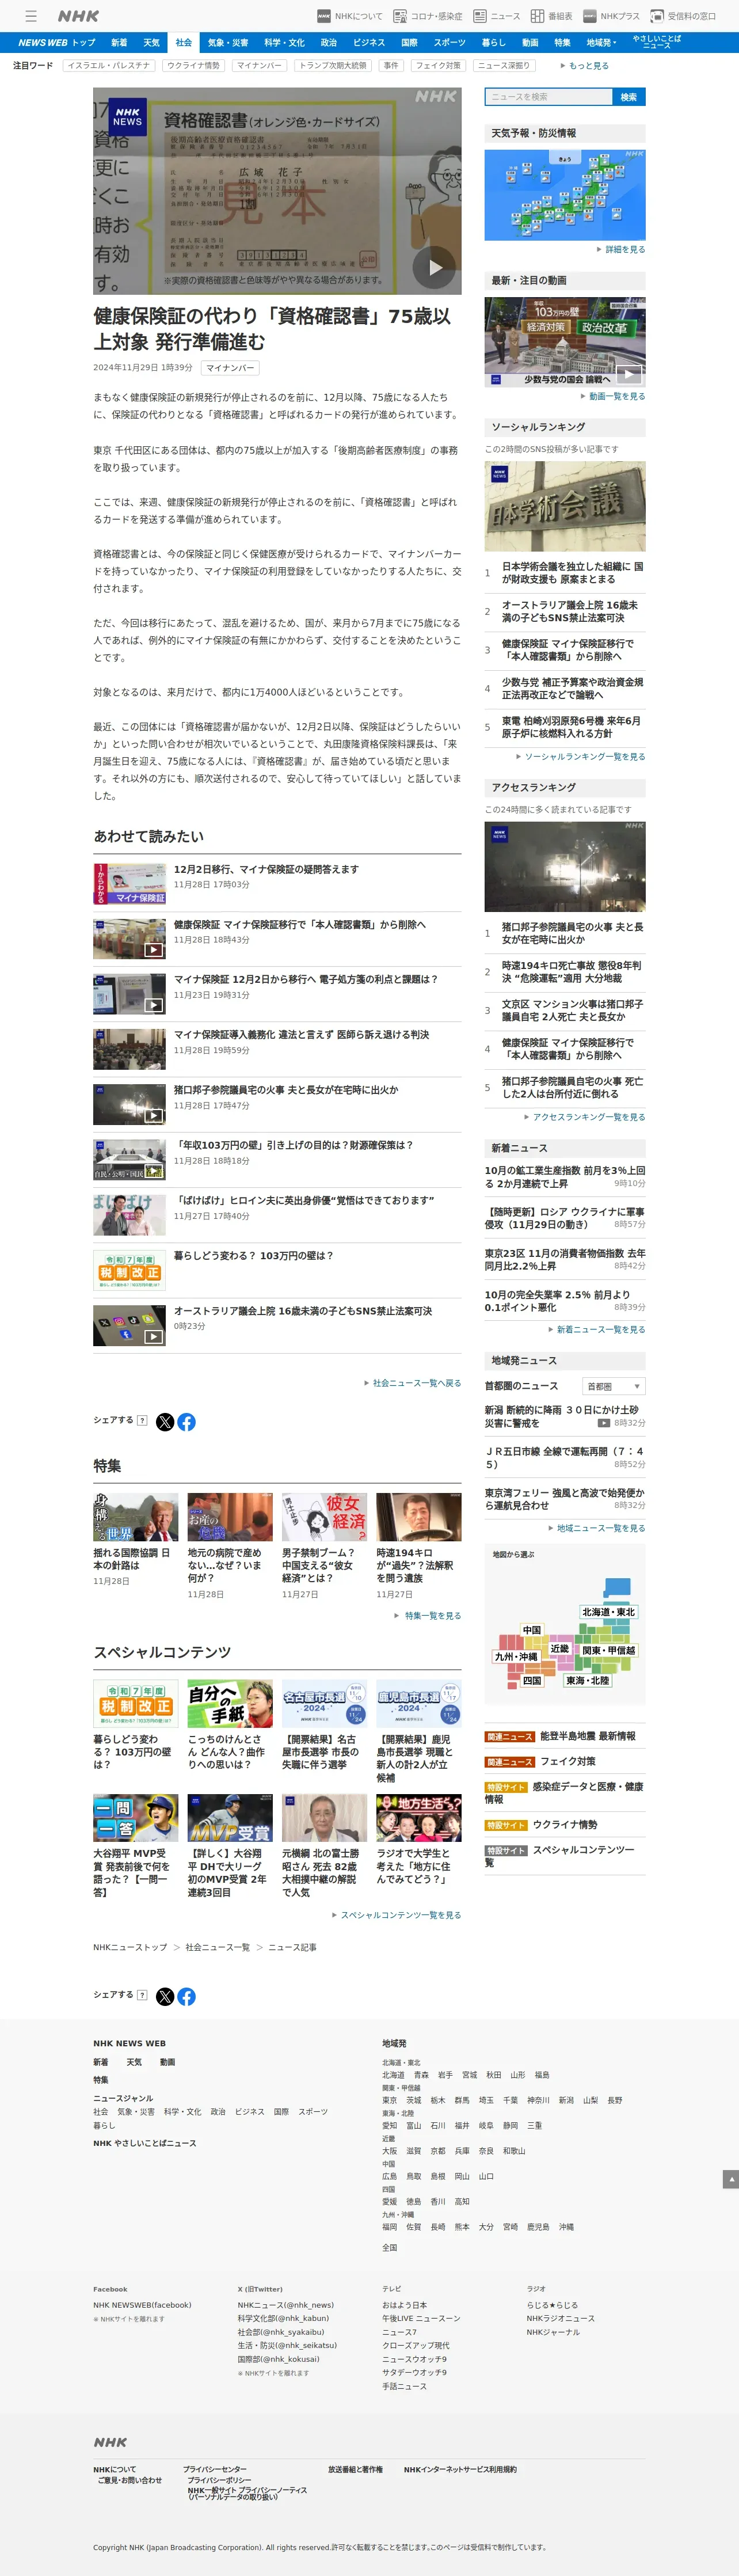Open the hamburger menu icon
Viewport: 739px width, 2576px height.
[x=31, y=16]
